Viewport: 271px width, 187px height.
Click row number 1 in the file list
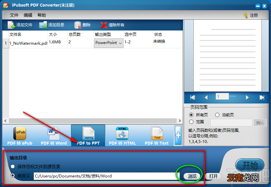pyautogui.click(x=6, y=43)
